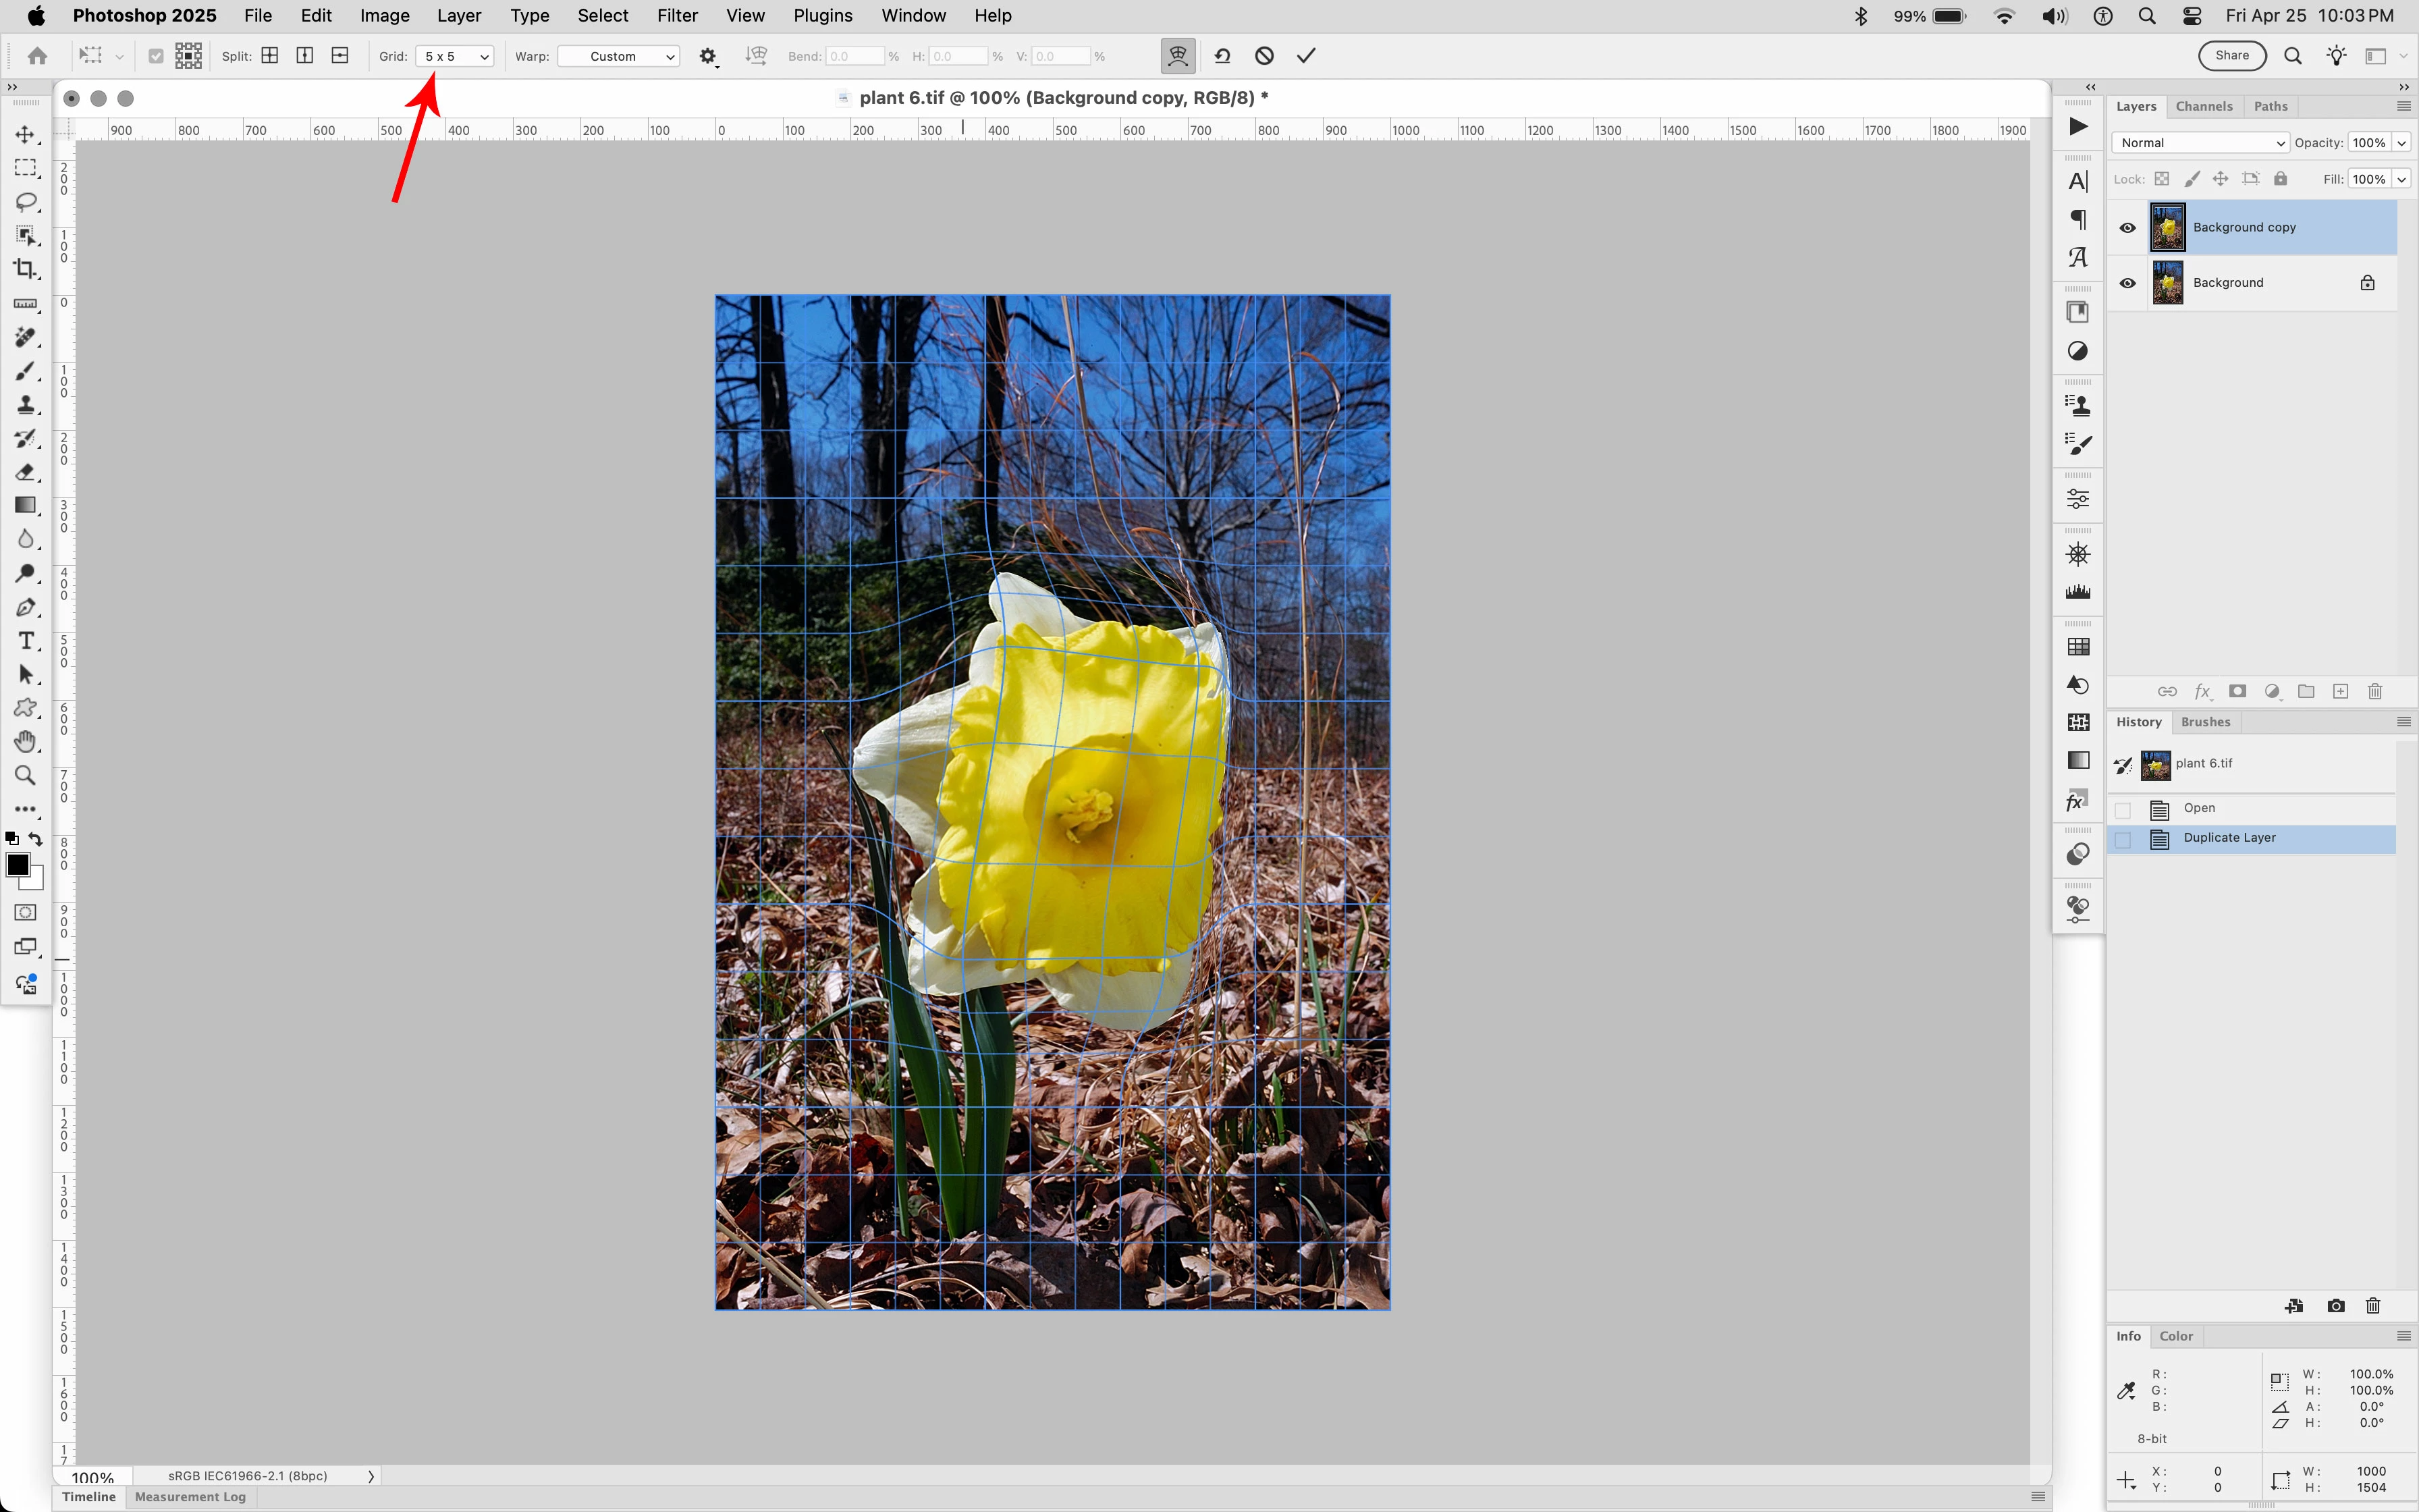Click the Share button
The width and height of the screenshot is (2419, 1512).
pyautogui.click(x=2231, y=56)
